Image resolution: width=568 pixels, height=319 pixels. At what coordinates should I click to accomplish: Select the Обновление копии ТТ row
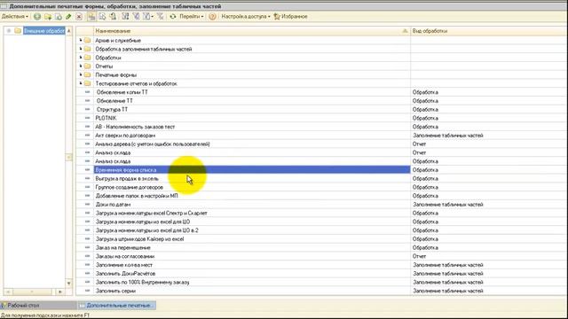pos(321,92)
